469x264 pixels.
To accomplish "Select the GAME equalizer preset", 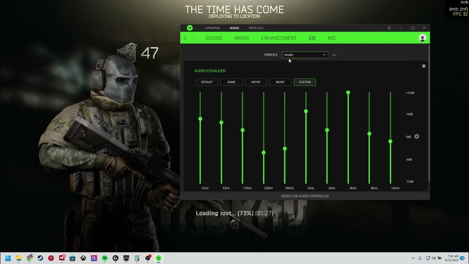I will click(x=231, y=82).
